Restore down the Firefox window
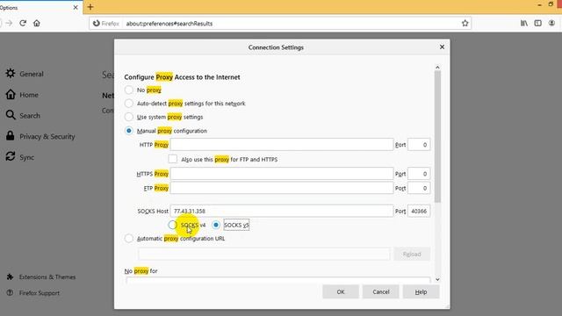This screenshot has height=316, width=562. coord(551,4)
